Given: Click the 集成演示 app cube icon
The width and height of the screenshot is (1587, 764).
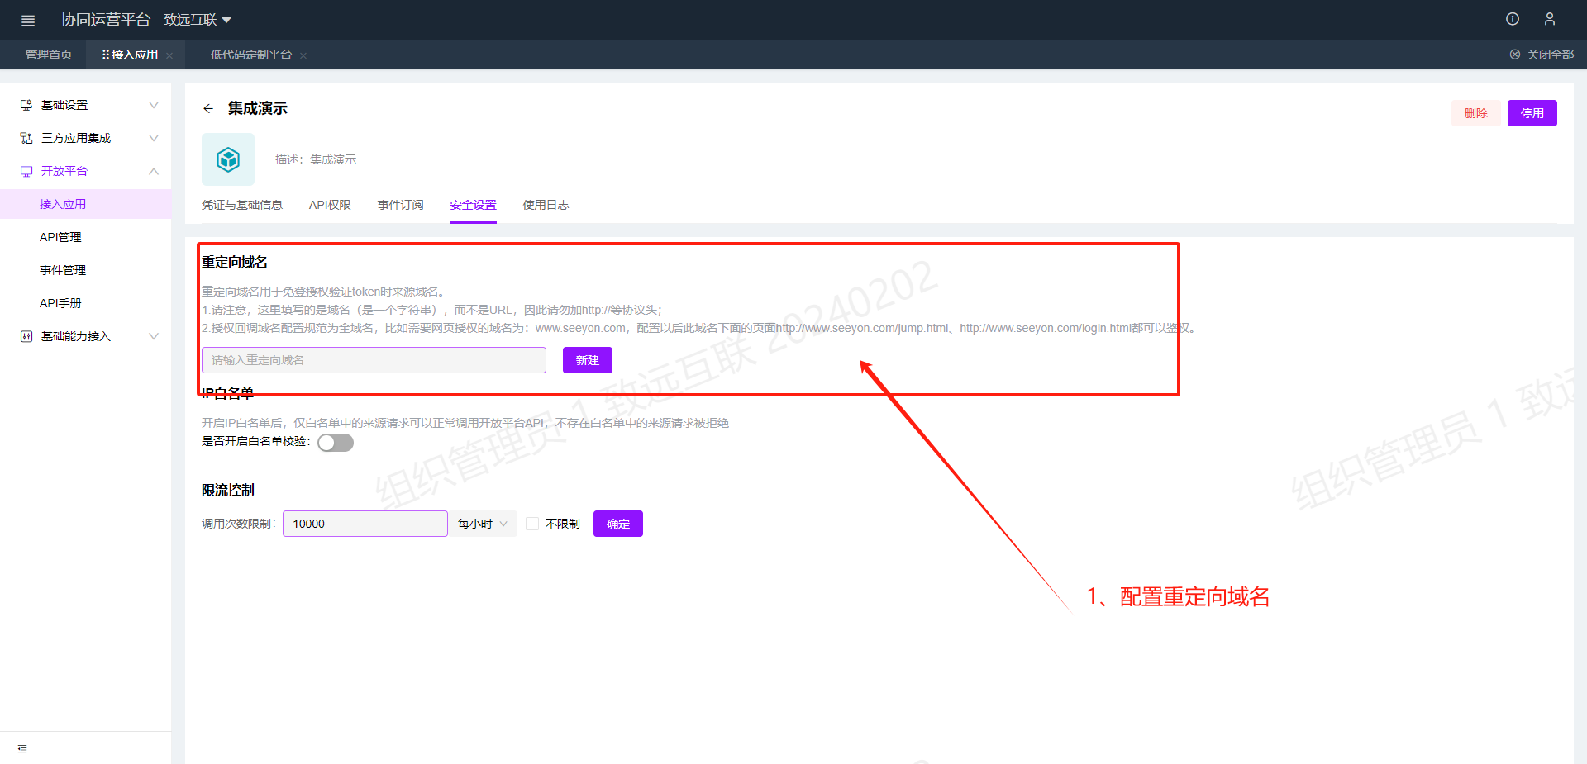Looking at the screenshot, I should tap(228, 159).
